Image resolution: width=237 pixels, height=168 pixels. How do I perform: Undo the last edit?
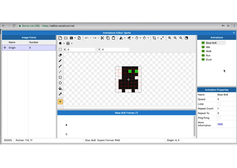pos(87,38)
